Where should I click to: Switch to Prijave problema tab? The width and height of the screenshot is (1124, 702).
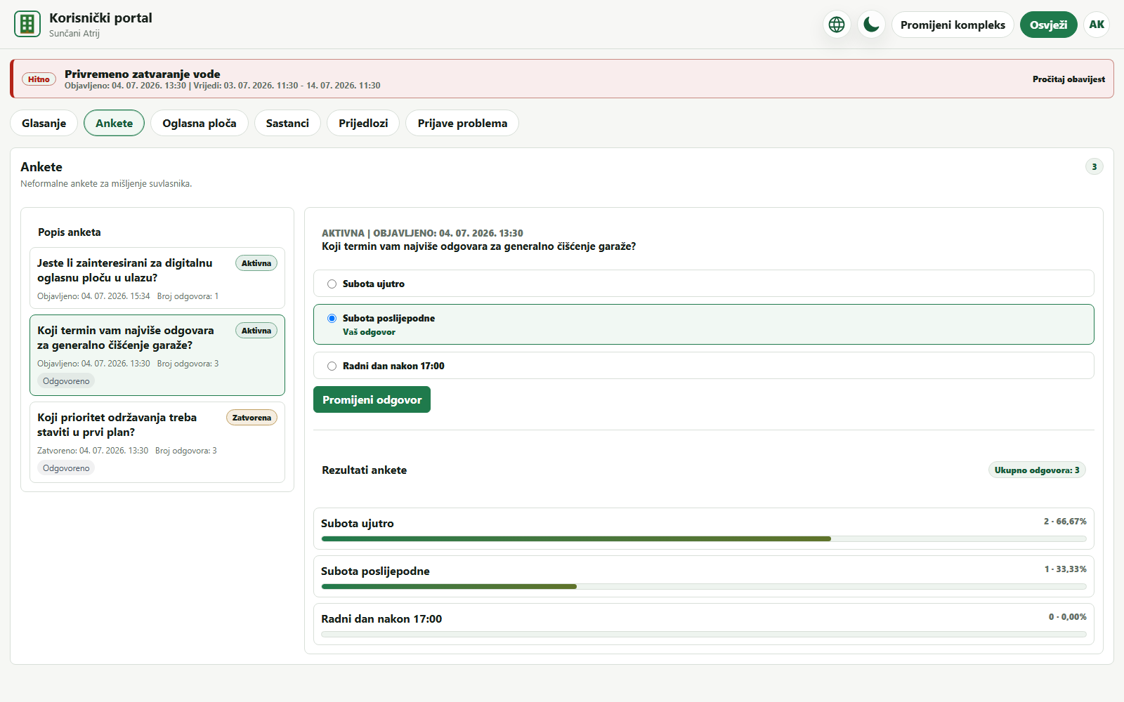(x=462, y=123)
